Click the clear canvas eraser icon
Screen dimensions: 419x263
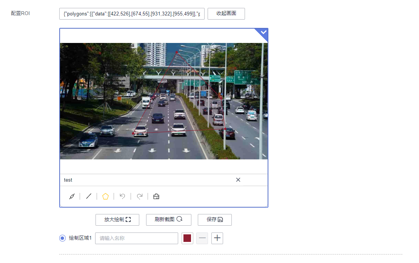(x=156, y=197)
